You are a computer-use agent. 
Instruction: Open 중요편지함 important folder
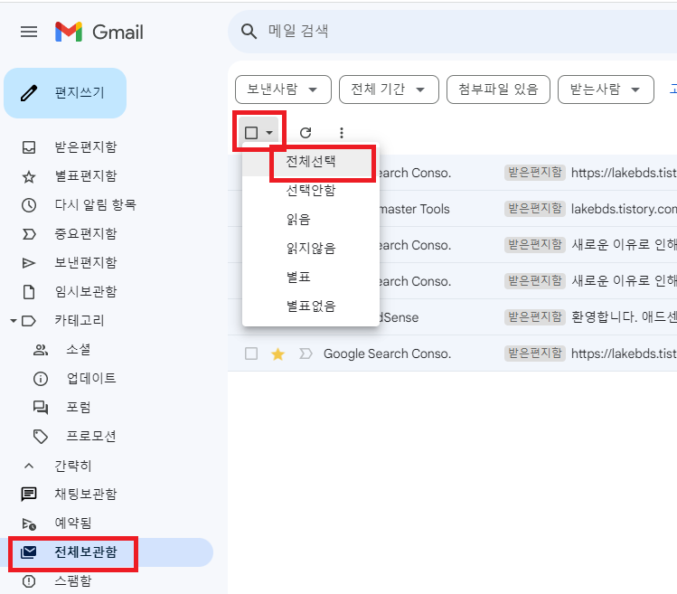(86, 233)
